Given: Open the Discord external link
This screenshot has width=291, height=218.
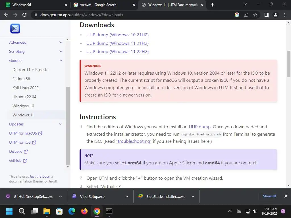Looking at the screenshot, I should (18, 151).
